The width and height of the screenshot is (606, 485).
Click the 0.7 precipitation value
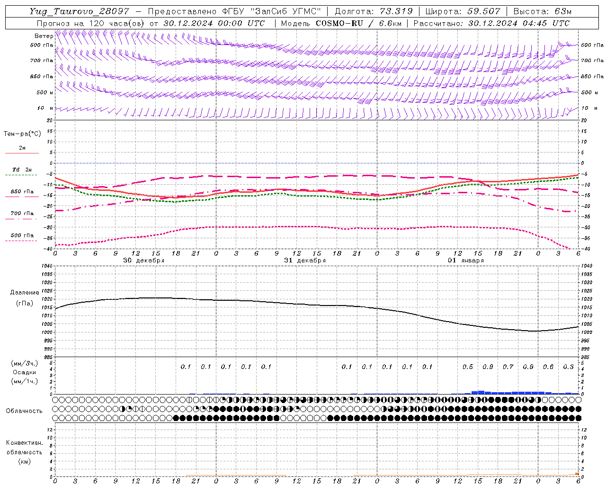[x=508, y=367]
